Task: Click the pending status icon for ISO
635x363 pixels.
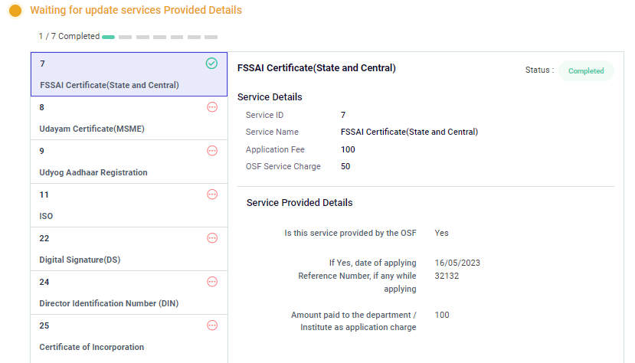Action: pos(212,195)
